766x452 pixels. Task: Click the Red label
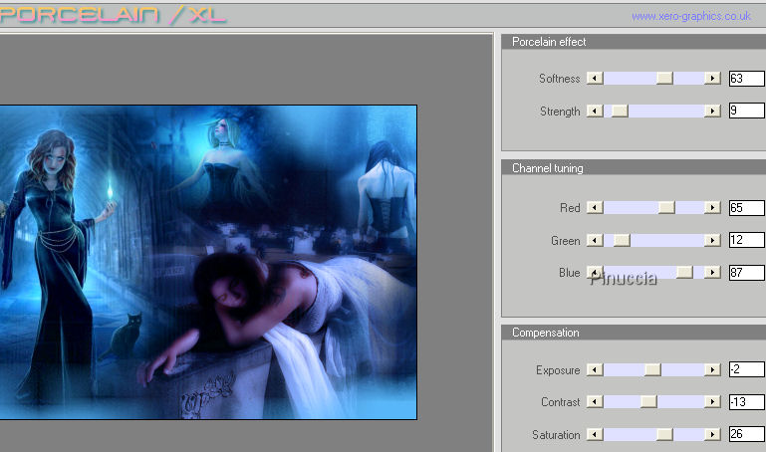tap(570, 208)
